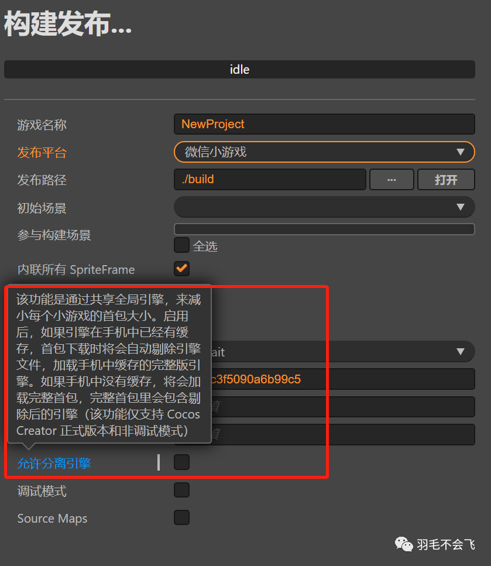This screenshot has width=491, height=566.
Task: Click the 初始场景 label
Action: coord(42,208)
